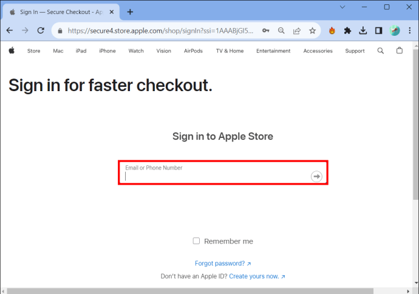The width and height of the screenshot is (419, 294).
Task: Open the Accessories menu item
Action: (x=318, y=51)
